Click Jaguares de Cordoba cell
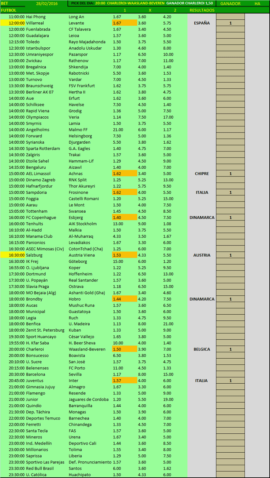Viewport: 270px width, 478px height. coord(89,399)
